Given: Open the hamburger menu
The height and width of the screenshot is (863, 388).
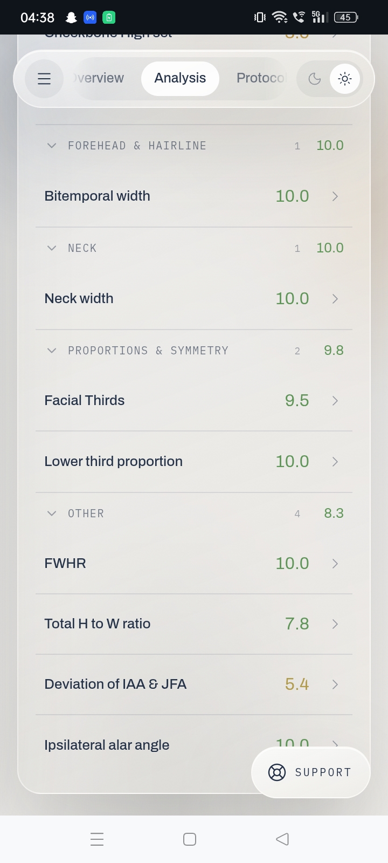Looking at the screenshot, I should coord(44,79).
